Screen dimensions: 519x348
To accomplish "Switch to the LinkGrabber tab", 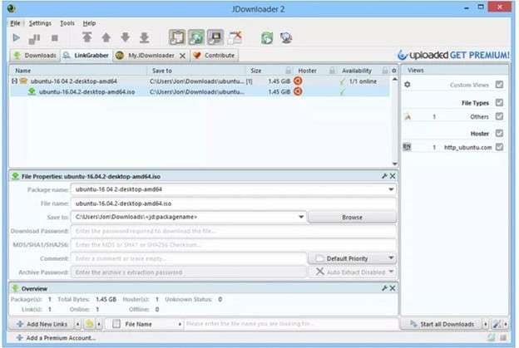I will click(86, 55).
